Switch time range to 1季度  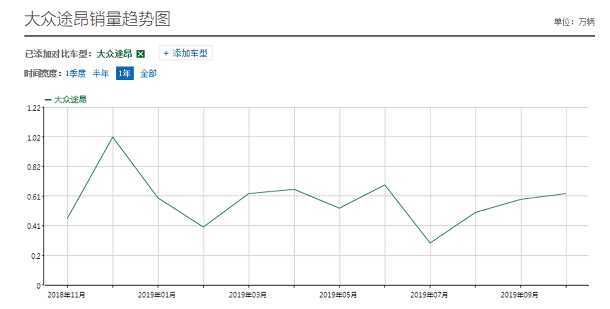76,73
